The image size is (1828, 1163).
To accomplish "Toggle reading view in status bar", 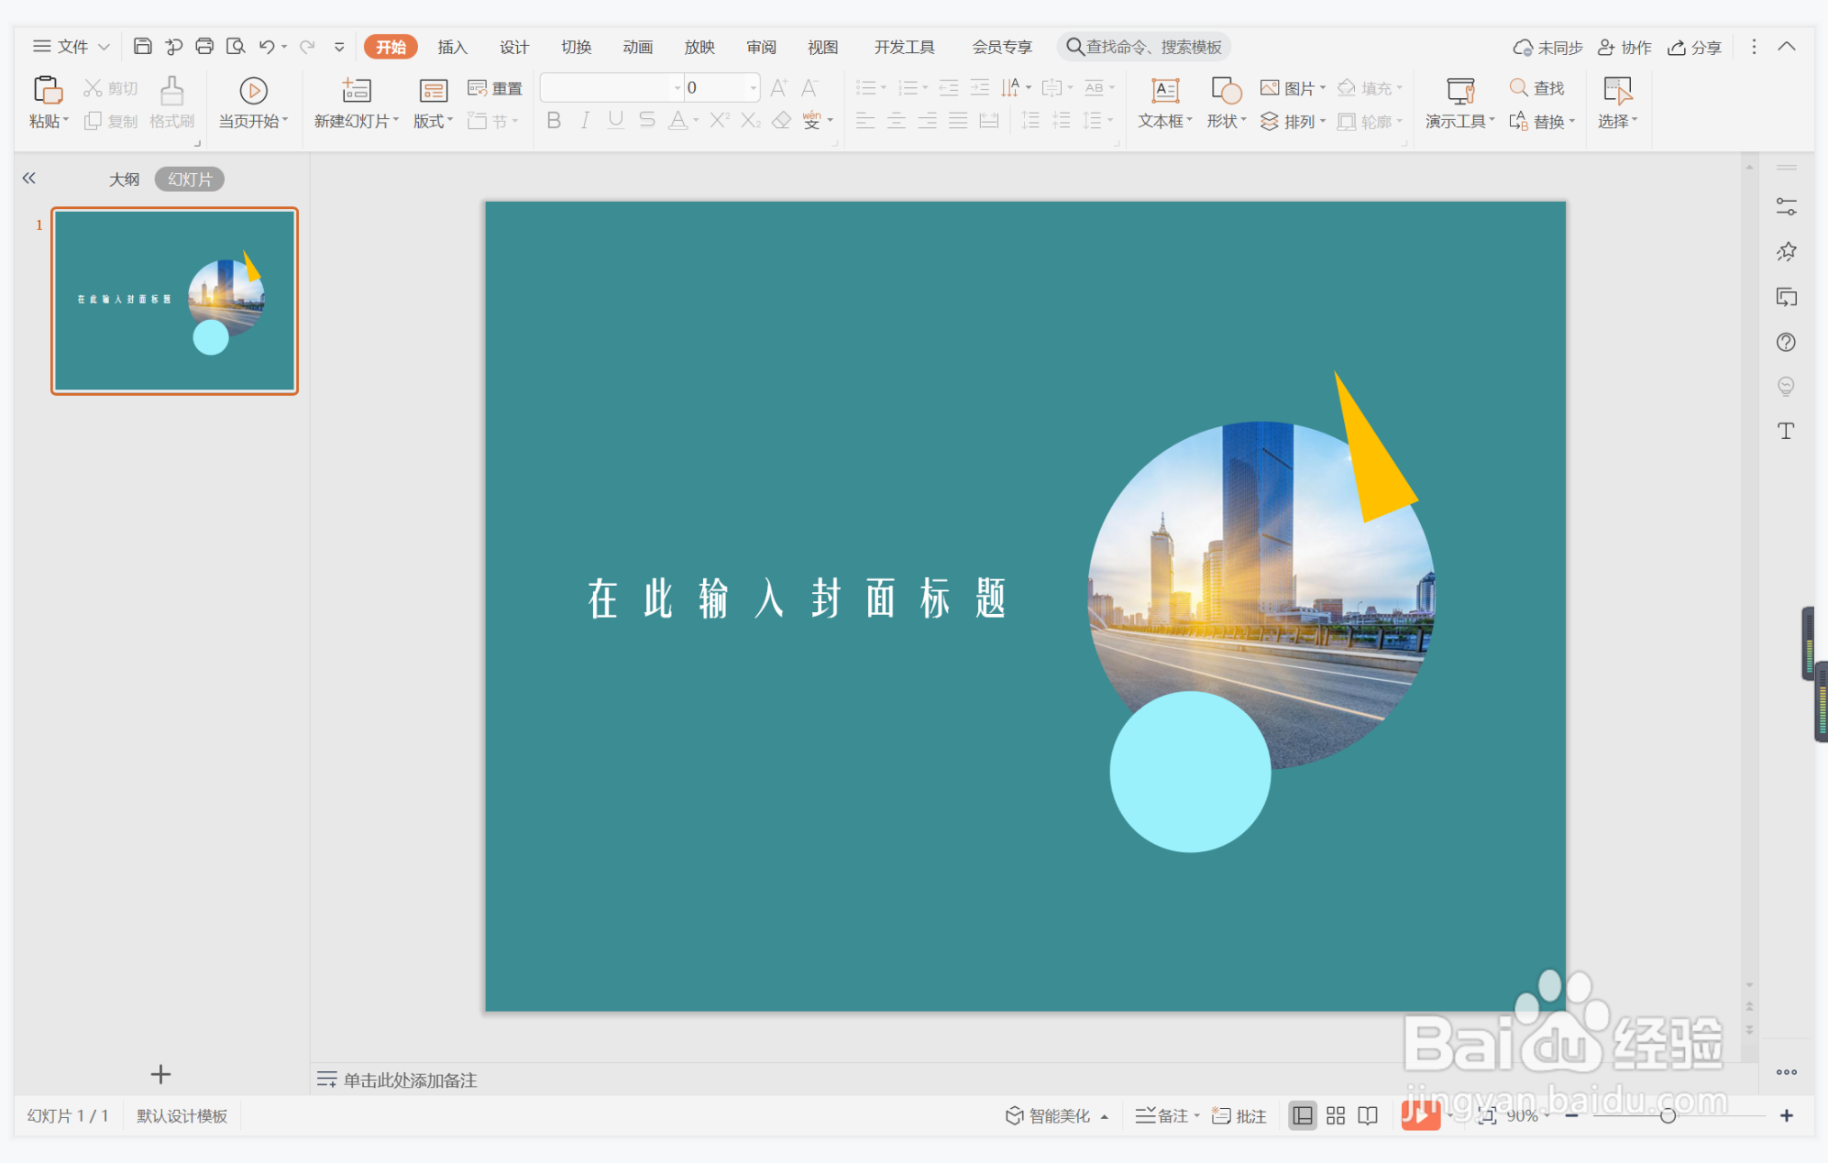I will (x=1368, y=1115).
